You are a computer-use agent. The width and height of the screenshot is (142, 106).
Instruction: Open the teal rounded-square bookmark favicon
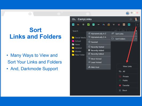click(94, 24)
